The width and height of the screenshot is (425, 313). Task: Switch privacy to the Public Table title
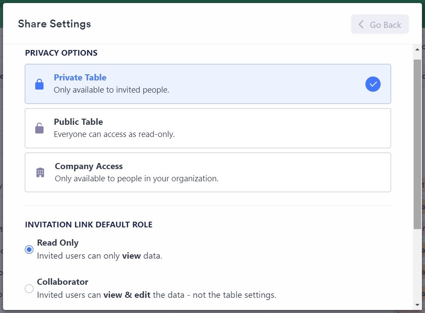point(78,122)
